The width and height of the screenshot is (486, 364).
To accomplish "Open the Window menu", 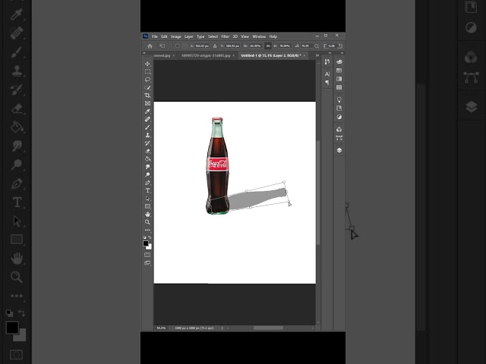I will pyautogui.click(x=259, y=36).
